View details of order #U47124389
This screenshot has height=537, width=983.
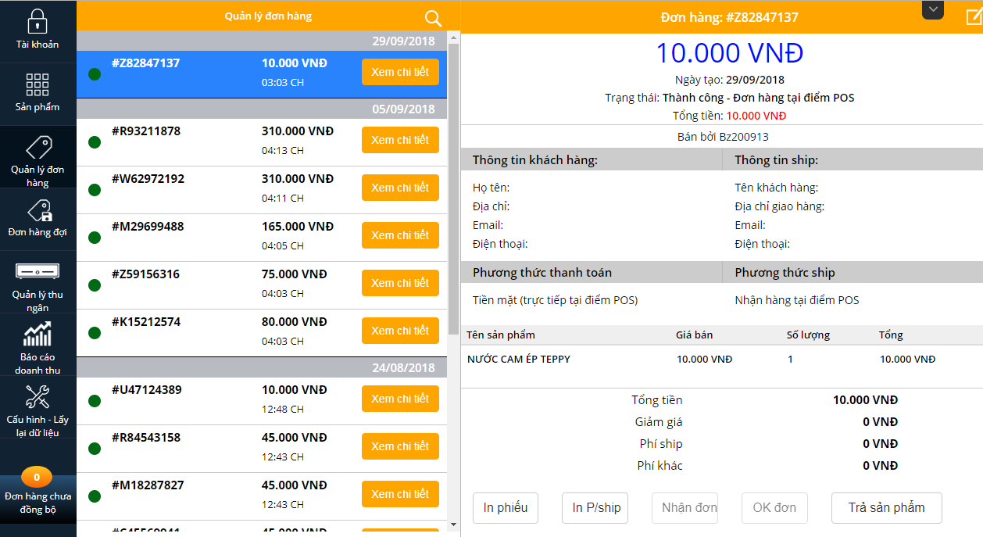400,399
